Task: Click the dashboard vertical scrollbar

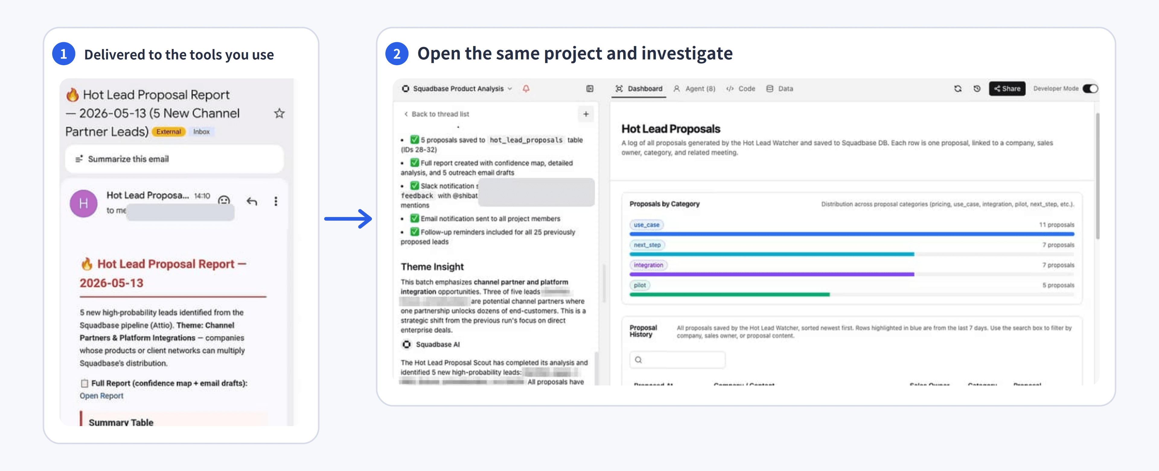Action: pyautogui.click(x=1098, y=176)
